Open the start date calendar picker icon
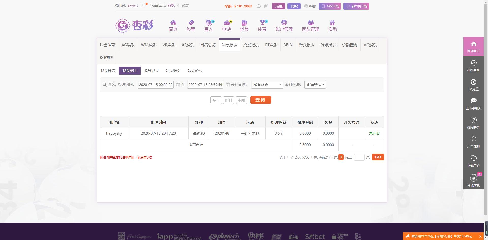Screen dimensions: 488x240 [178, 85]
